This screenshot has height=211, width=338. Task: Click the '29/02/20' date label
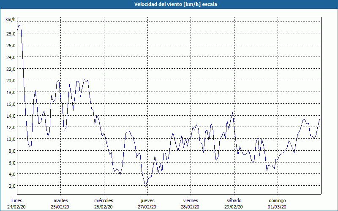pos(234,207)
